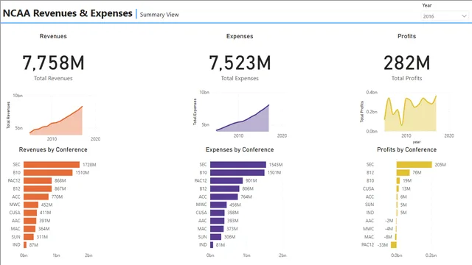
Task: Click the ACC label in Profits by Conference
Action: point(370,197)
